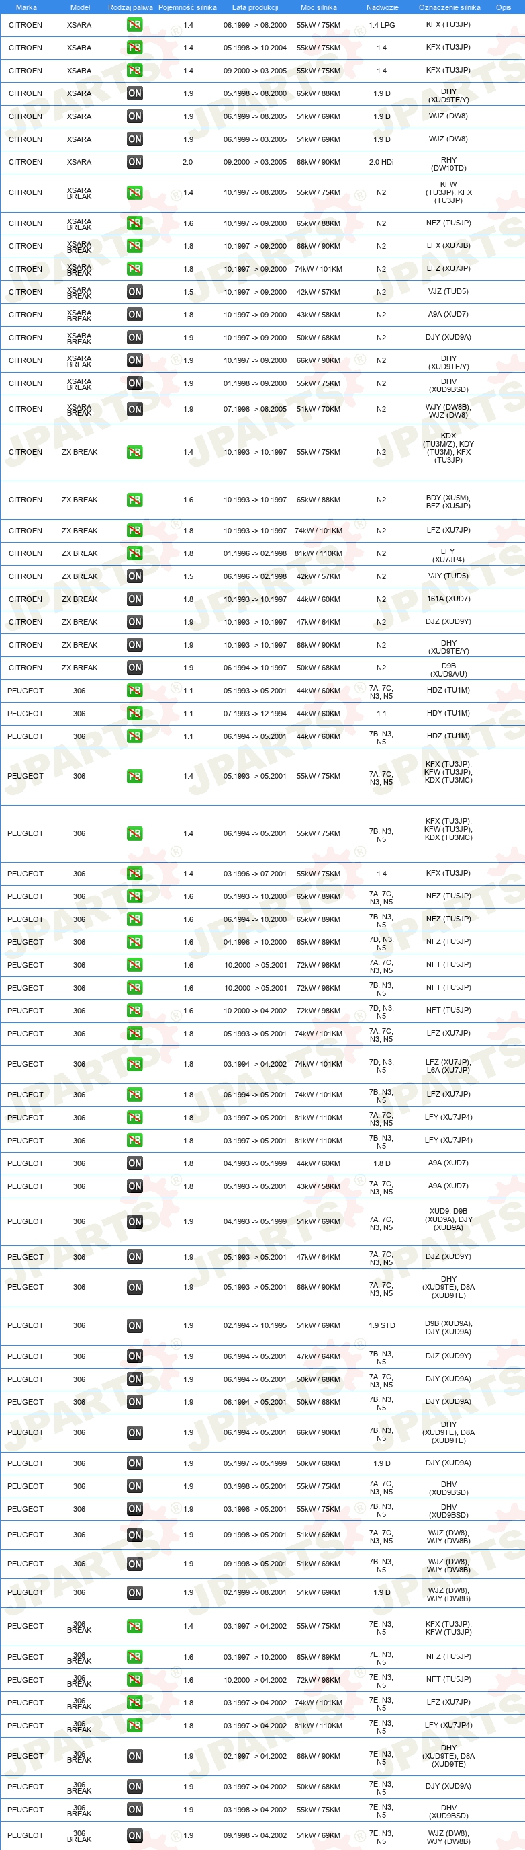This screenshot has height=1850, width=525.
Task: Click the Oznaczenie silnika column header
Action: pyautogui.click(x=450, y=7)
